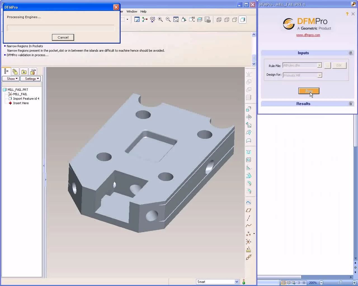Expand the Datum Point tool flyout arrow
The image size is (358, 286).
coord(254,234)
